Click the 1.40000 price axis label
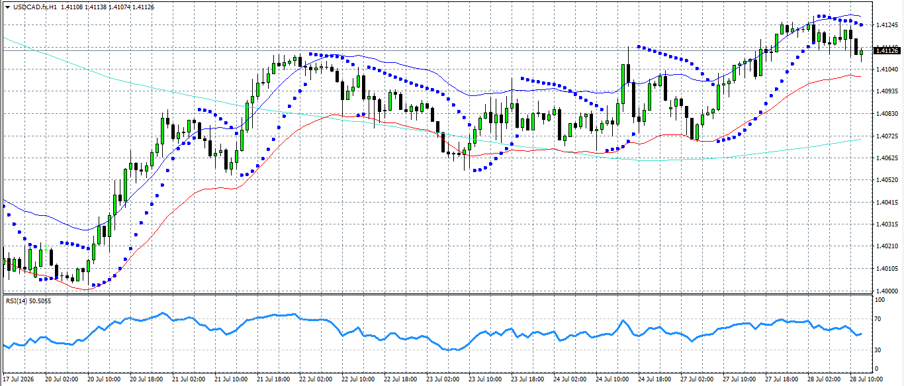The width and height of the screenshot is (904, 386). 887,291
